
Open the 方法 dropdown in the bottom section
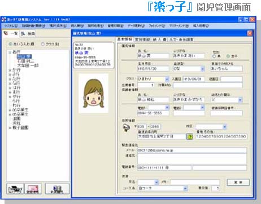tap(156, 182)
